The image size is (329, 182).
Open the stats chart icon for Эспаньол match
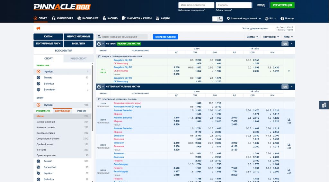289,145
